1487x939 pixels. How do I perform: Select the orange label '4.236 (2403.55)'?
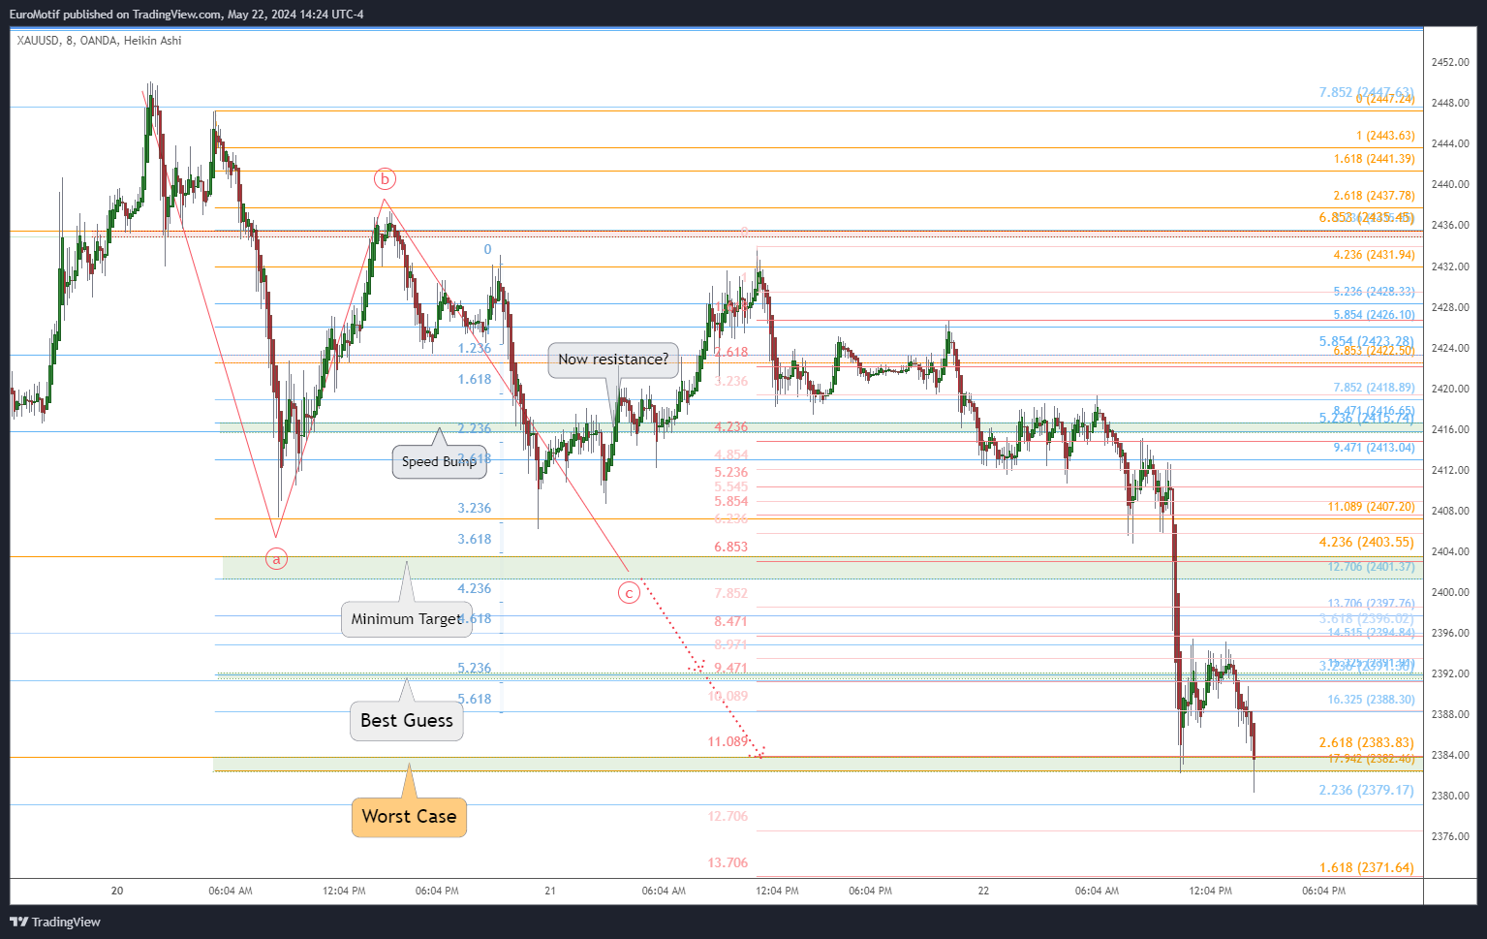(1366, 543)
